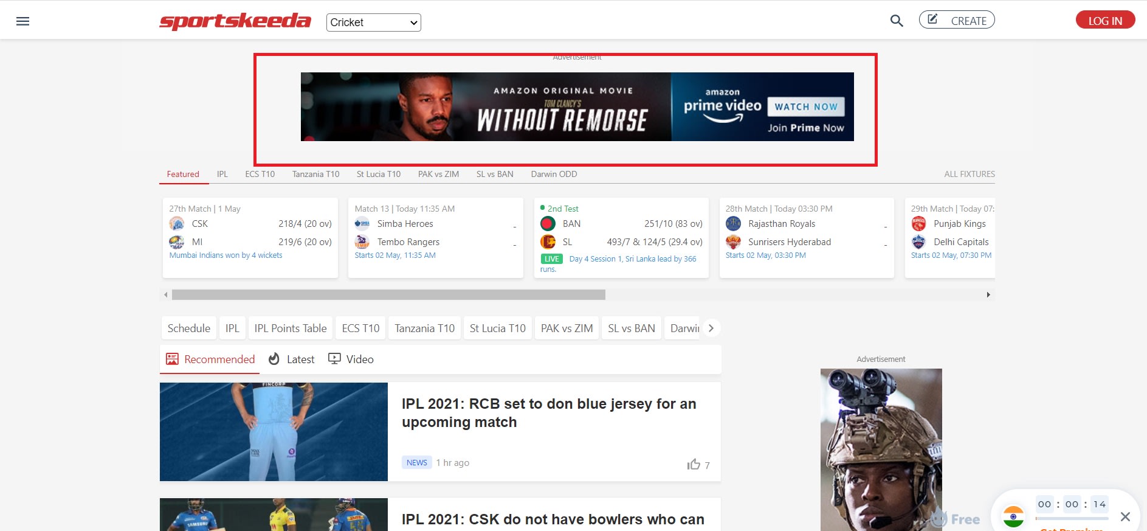Screen dimensions: 1147x531
Task: Like the RCB blue jersey article
Action: [x=694, y=464]
